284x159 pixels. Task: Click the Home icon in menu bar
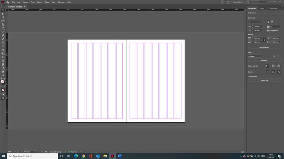[8, 2]
